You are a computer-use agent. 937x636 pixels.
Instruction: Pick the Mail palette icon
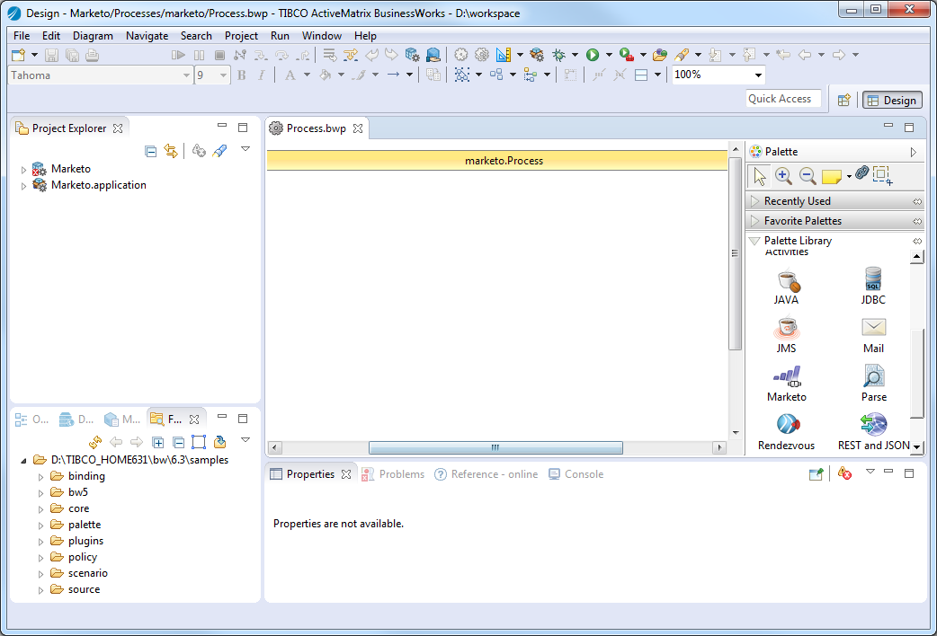tap(873, 328)
